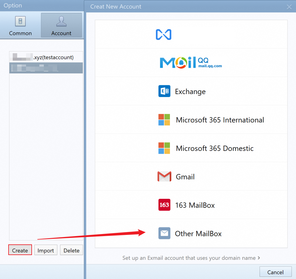Click the Create account button
The width and height of the screenshot is (296, 279).
(x=20, y=250)
